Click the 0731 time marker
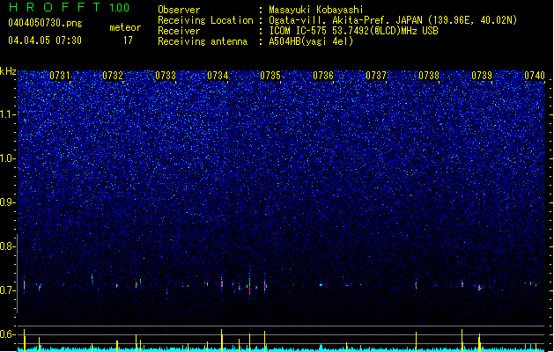This screenshot has height=352, width=554. pyautogui.click(x=60, y=76)
